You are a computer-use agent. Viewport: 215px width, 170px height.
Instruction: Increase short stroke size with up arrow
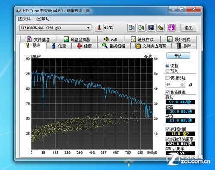[x=182, y=83]
